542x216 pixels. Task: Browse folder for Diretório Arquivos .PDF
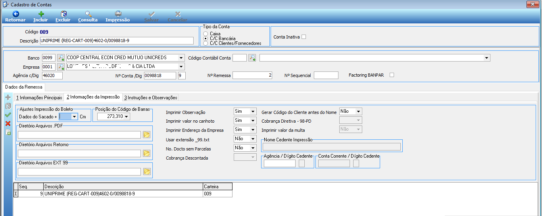pyautogui.click(x=146, y=135)
